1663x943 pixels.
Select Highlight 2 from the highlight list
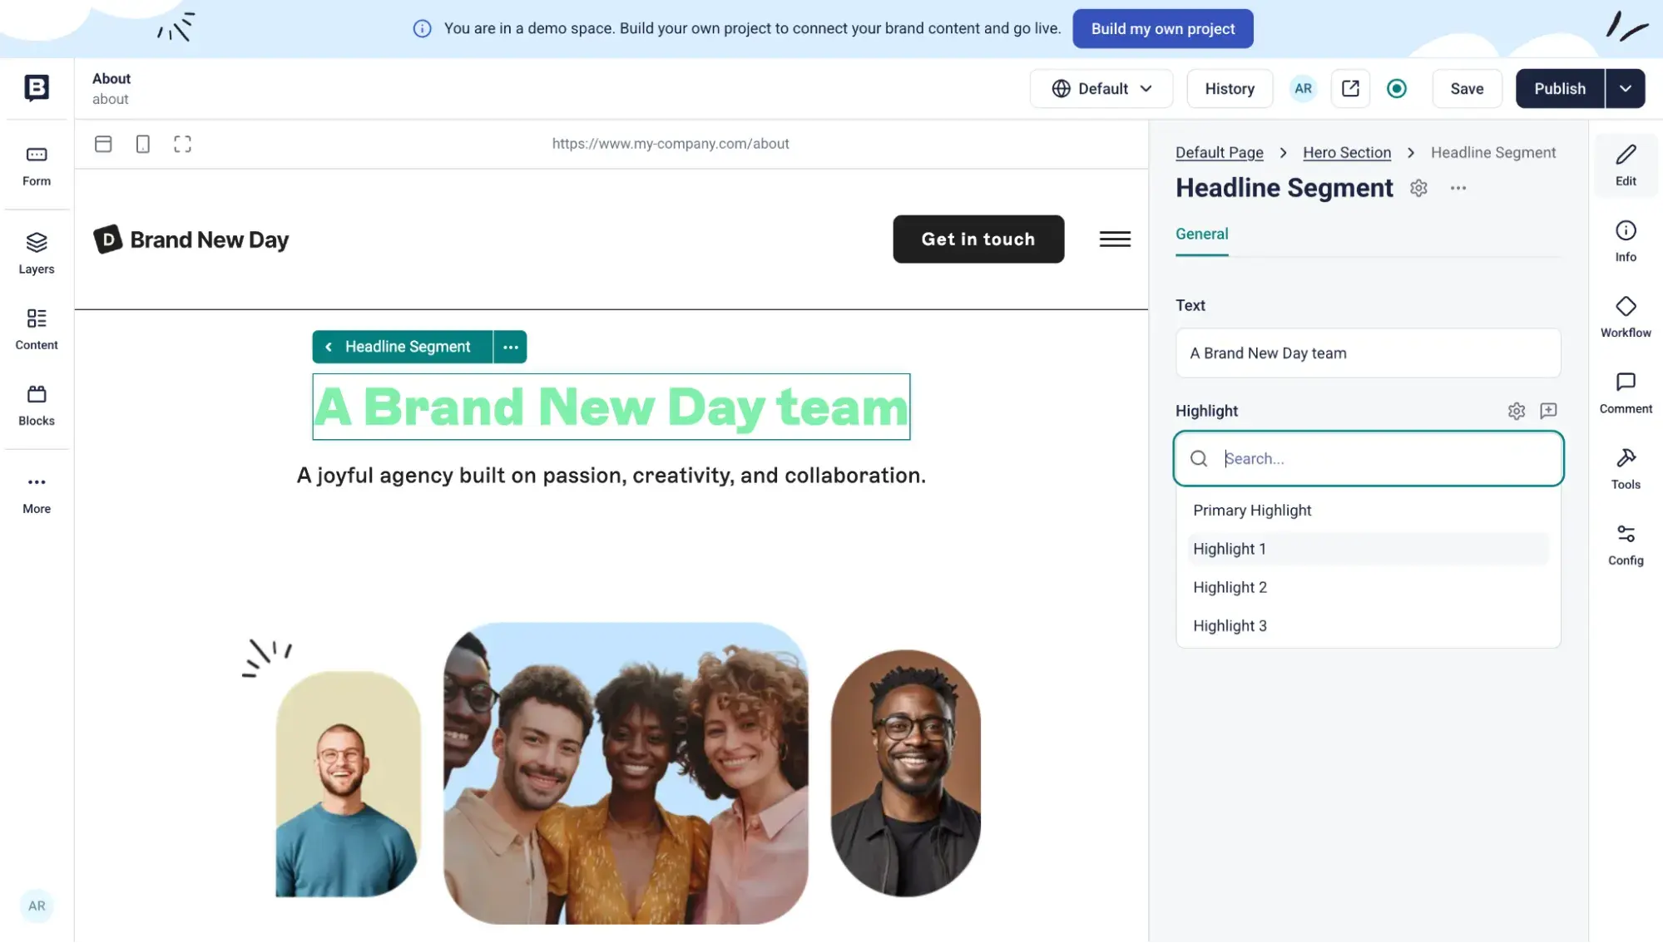1230,587
